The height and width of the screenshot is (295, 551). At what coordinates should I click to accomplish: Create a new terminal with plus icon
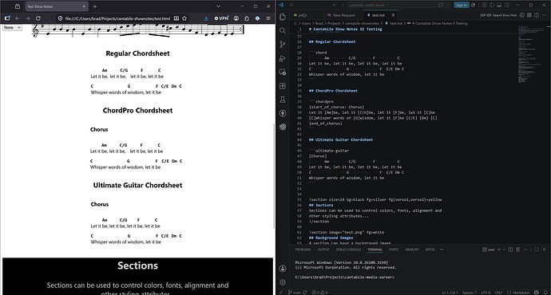click(499, 250)
